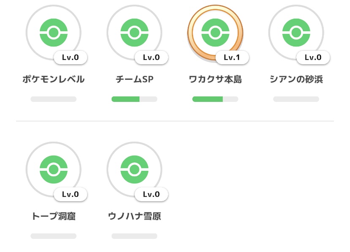Click the Lv.1 tag on ワカクサ本島
The width and height of the screenshot is (350, 252).
point(232,58)
